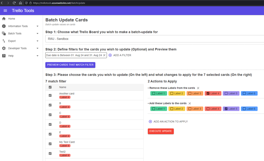The height and width of the screenshot is (161, 264).
Task: Click the browser back arrow
Action: (2, 3)
